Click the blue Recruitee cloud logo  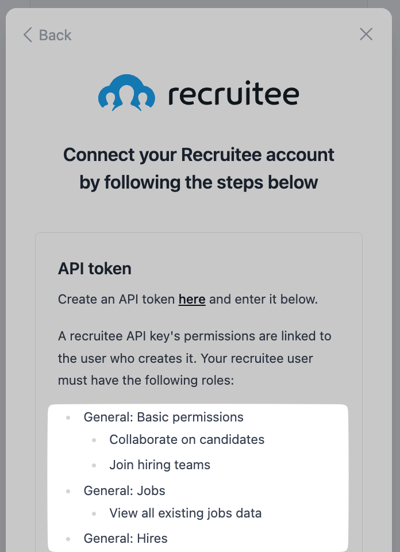coord(126,92)
